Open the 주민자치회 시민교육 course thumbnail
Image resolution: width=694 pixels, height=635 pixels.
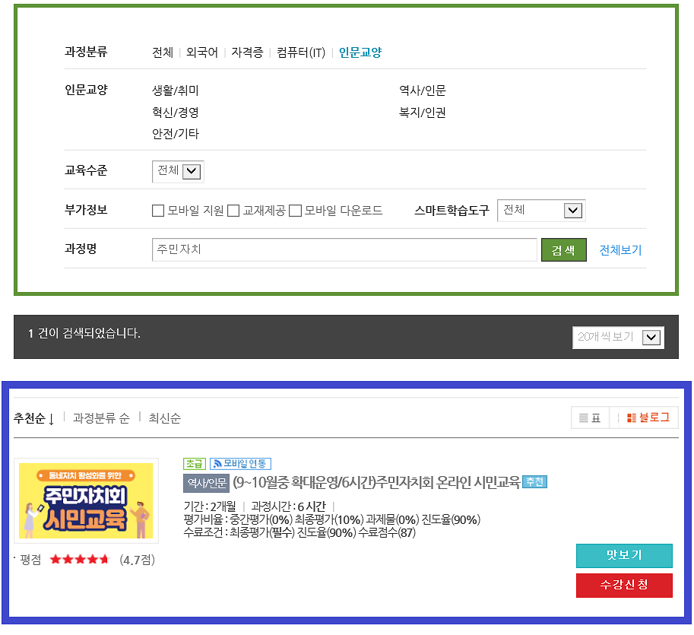pyautogui.click(x=86, y=500)
